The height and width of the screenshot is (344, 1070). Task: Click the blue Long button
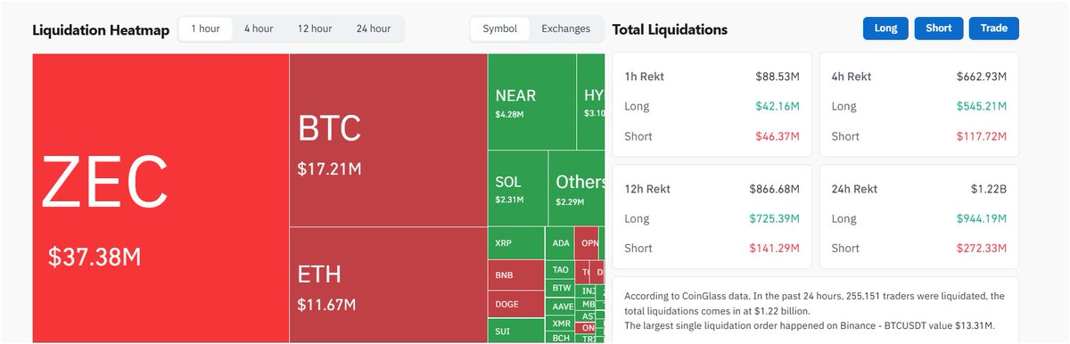(x=885, y=29)
